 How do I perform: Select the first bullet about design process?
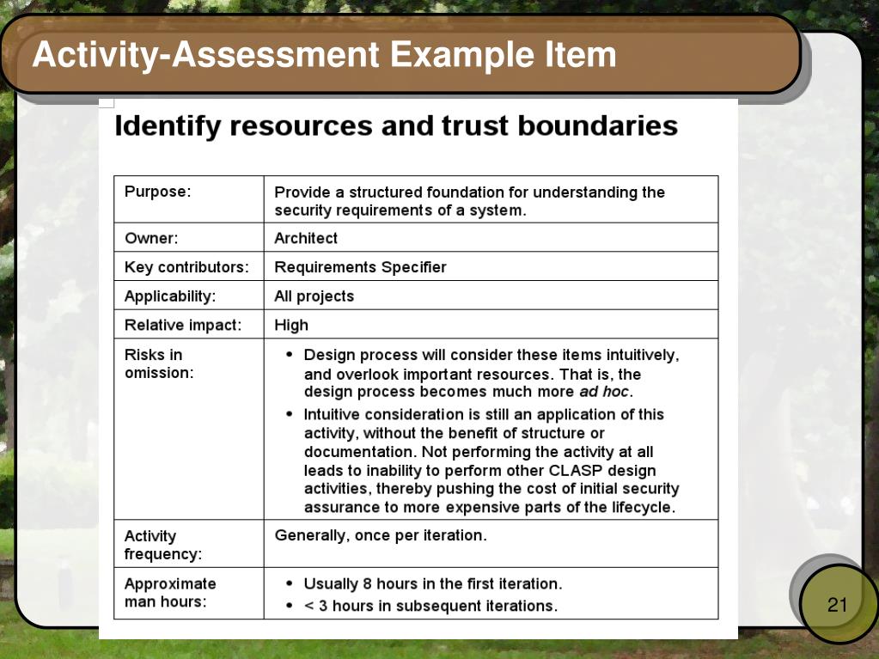coord(483,373)
